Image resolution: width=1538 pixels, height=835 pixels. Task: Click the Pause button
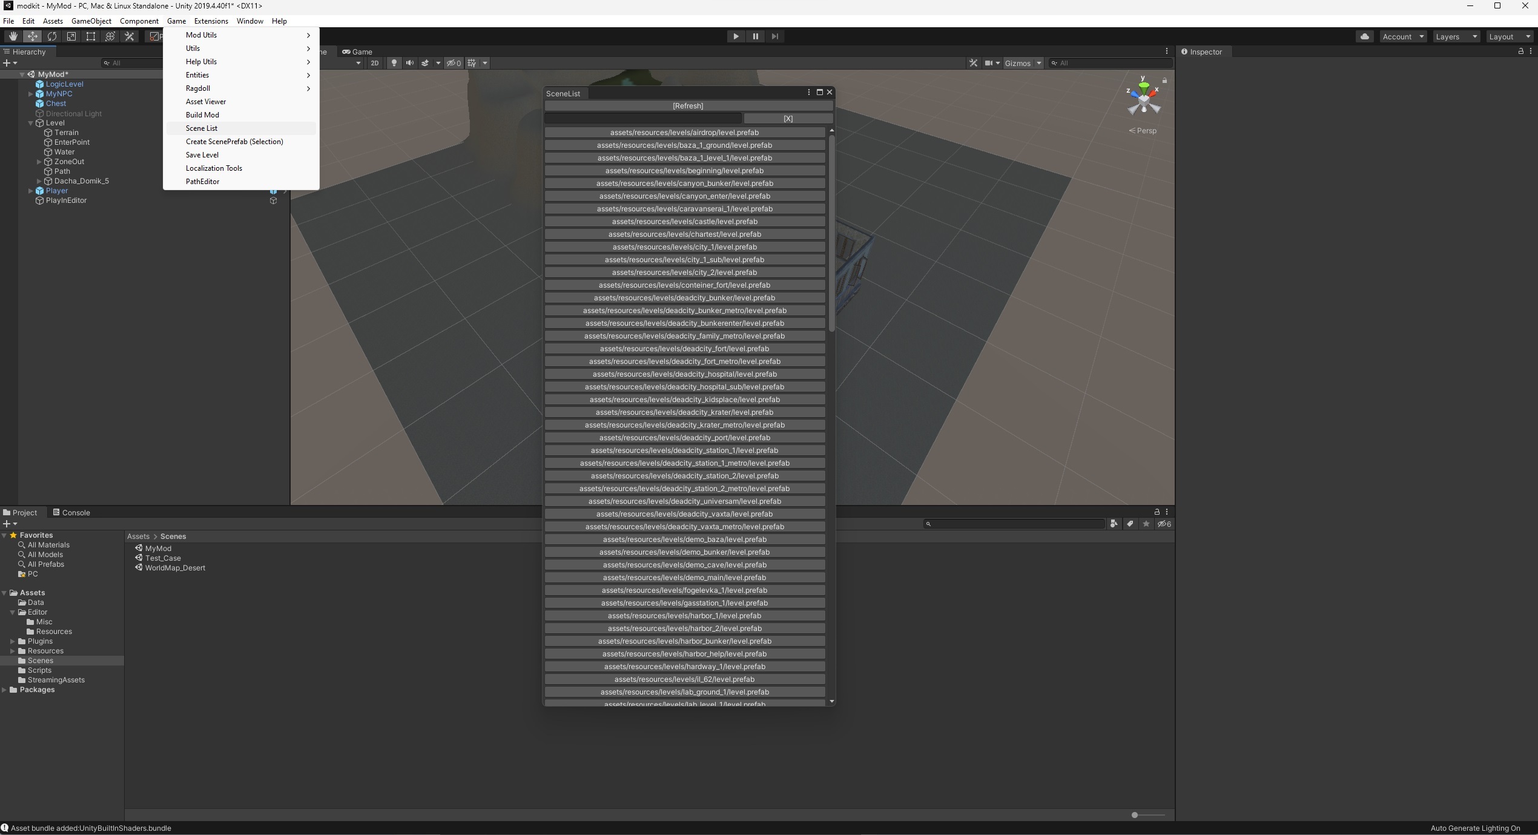pyautogui.click(x=755, y=36)
